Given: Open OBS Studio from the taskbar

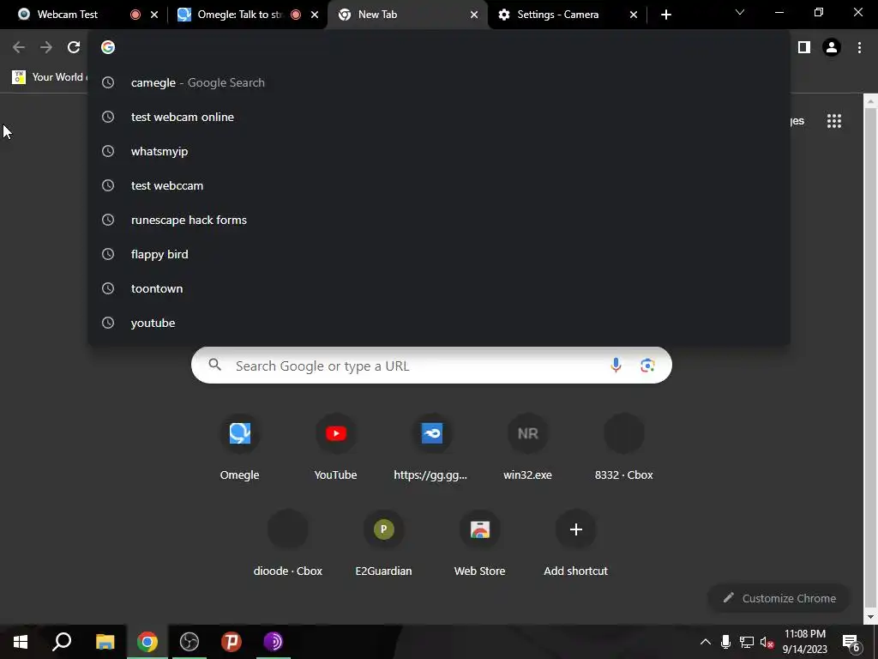Looking at the screenshot, I should pyautogui.click(x=189, y=642).
